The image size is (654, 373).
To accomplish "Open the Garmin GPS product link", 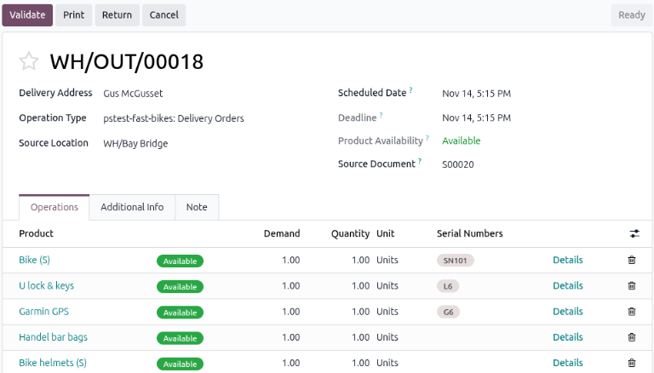I will [43, 312].
